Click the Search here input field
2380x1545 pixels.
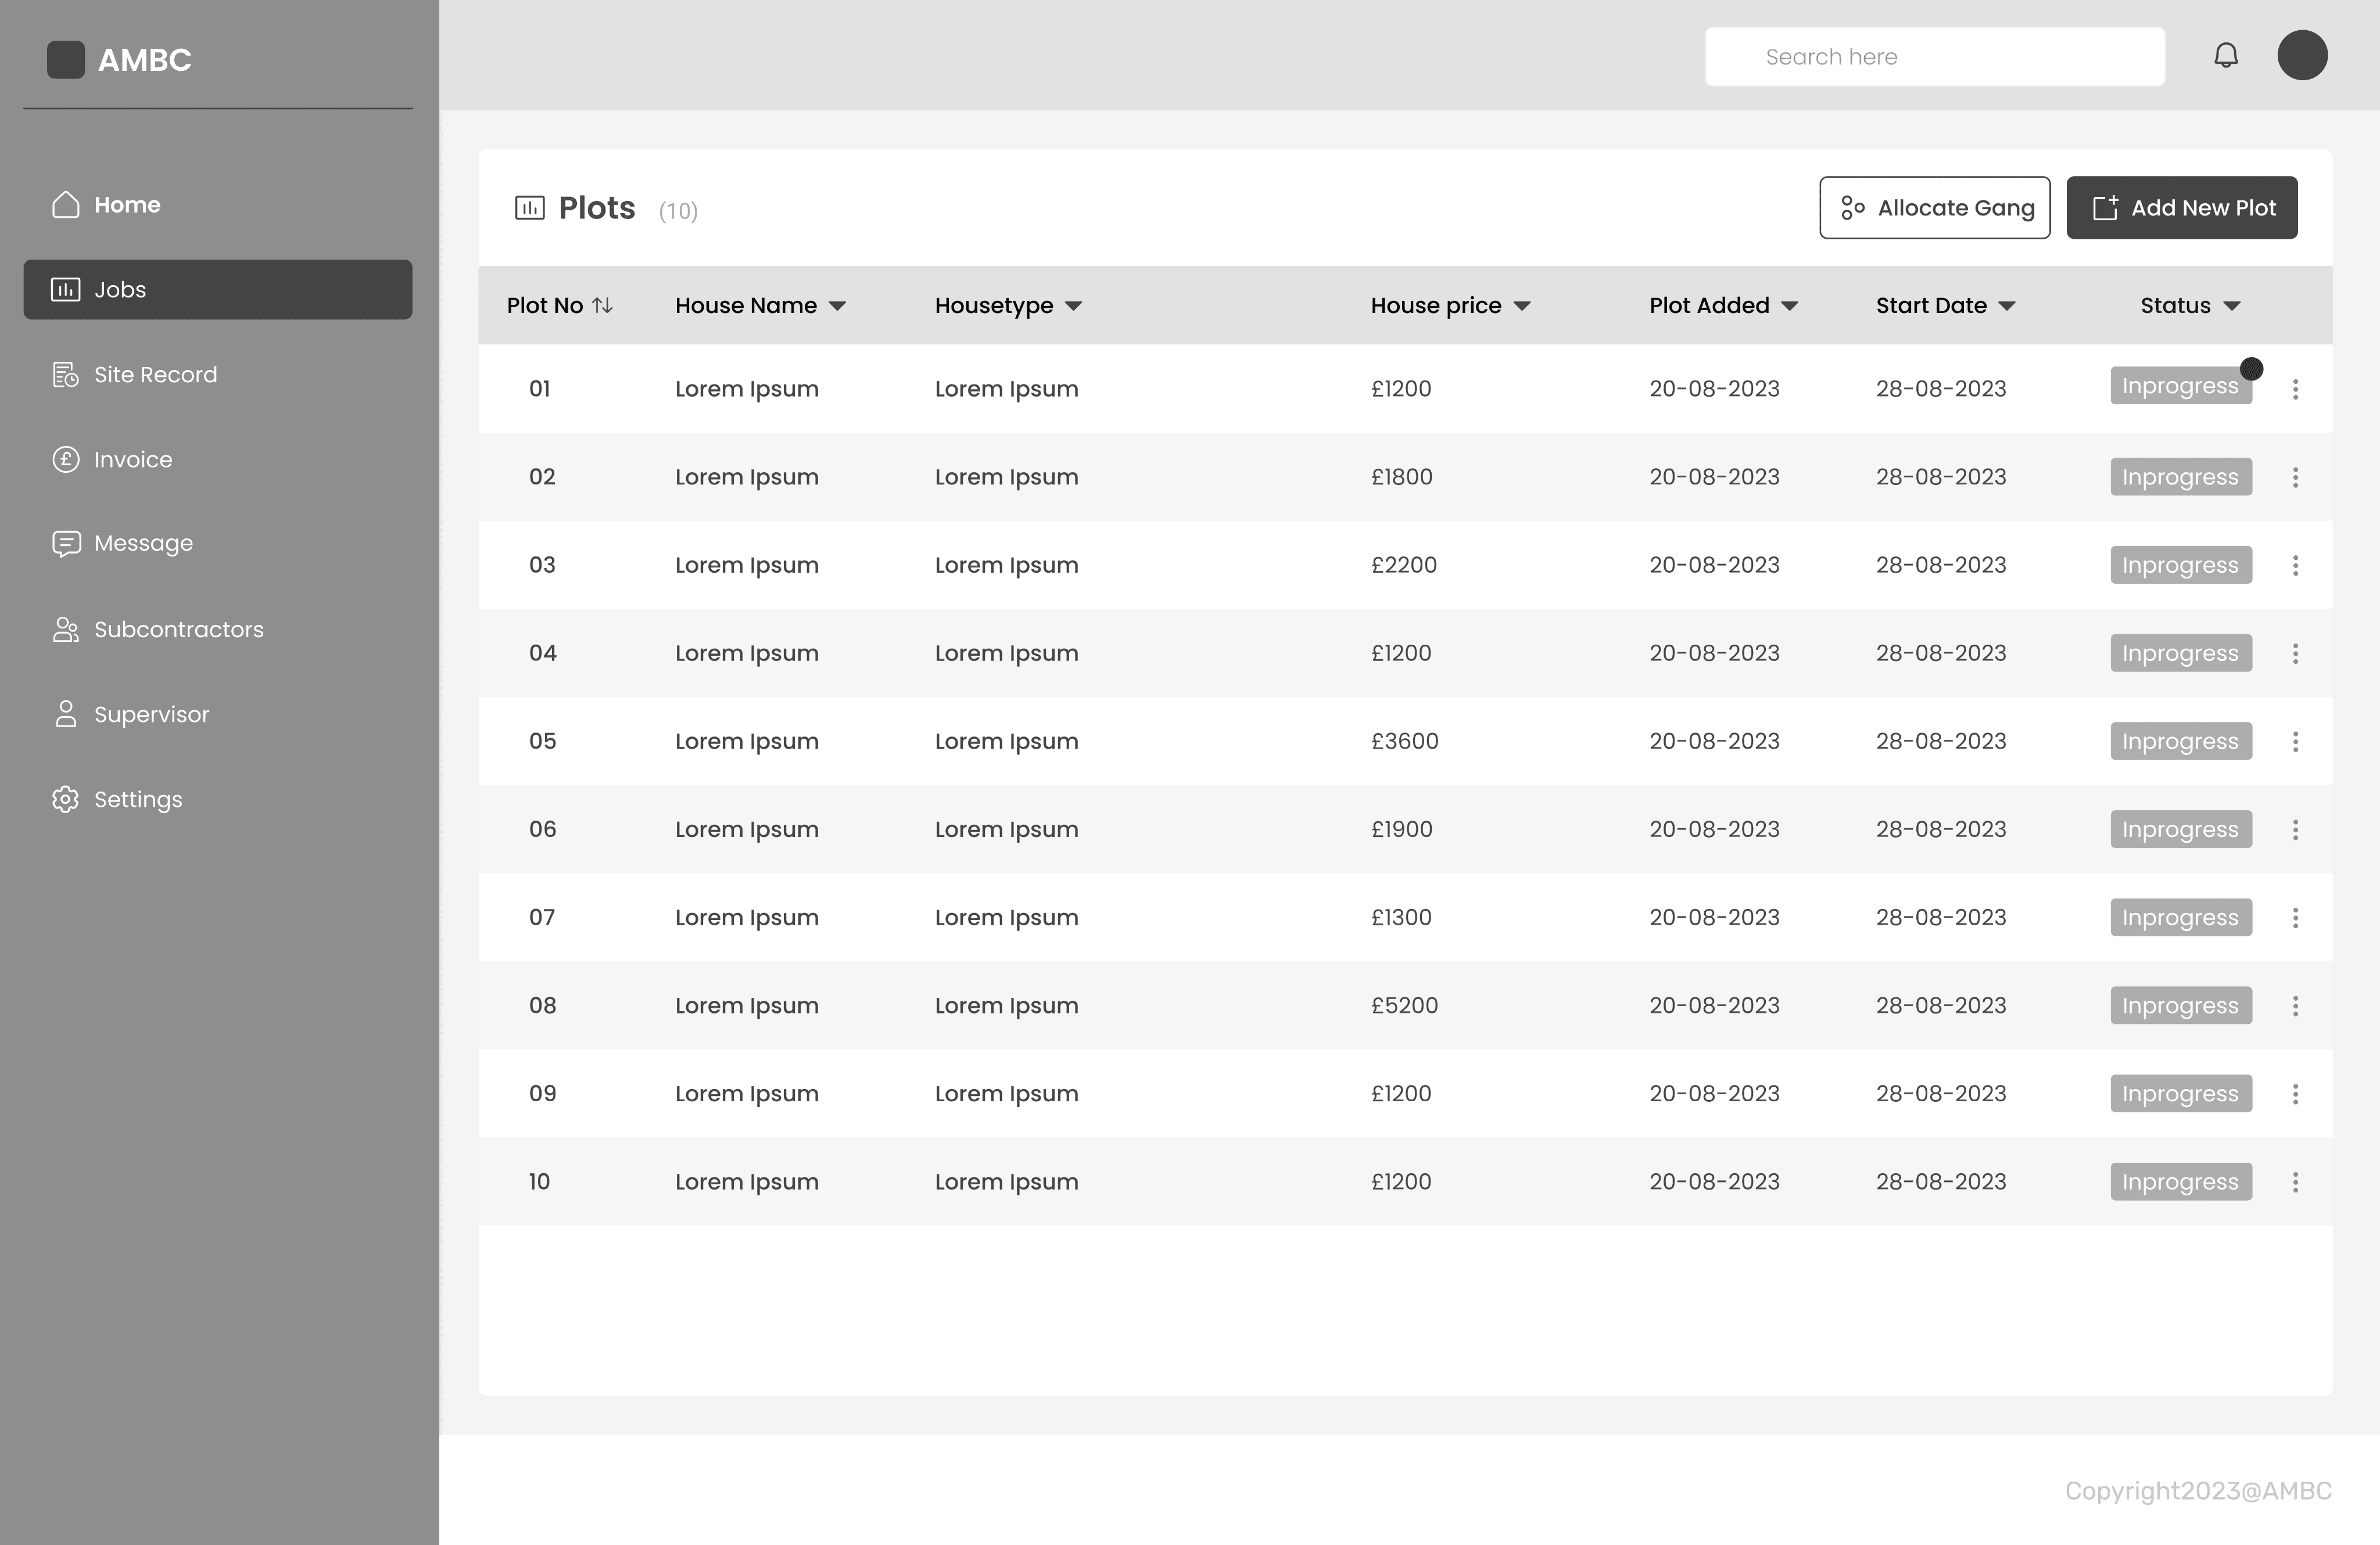(1934, 57)
